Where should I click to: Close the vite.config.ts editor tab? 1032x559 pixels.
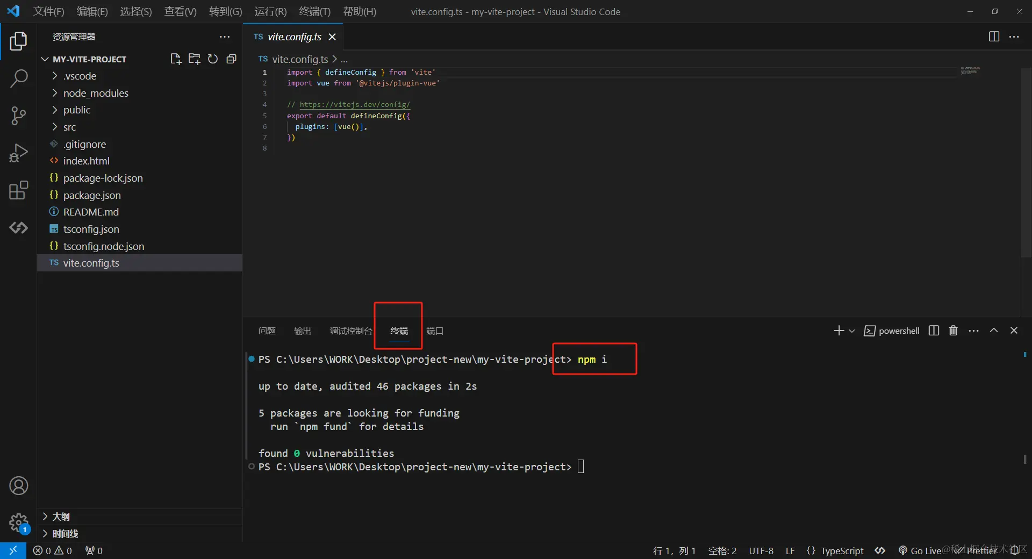coord(332,37)
